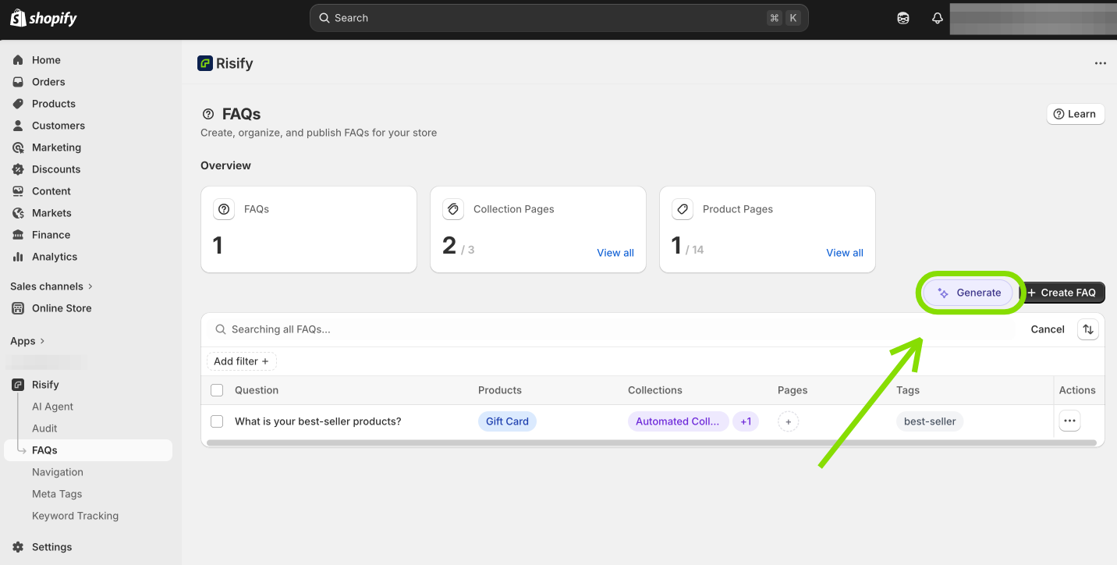
Task: Click the Sidekick icon beside the bell
Action: pyautogui.click(x=903, y=18)
